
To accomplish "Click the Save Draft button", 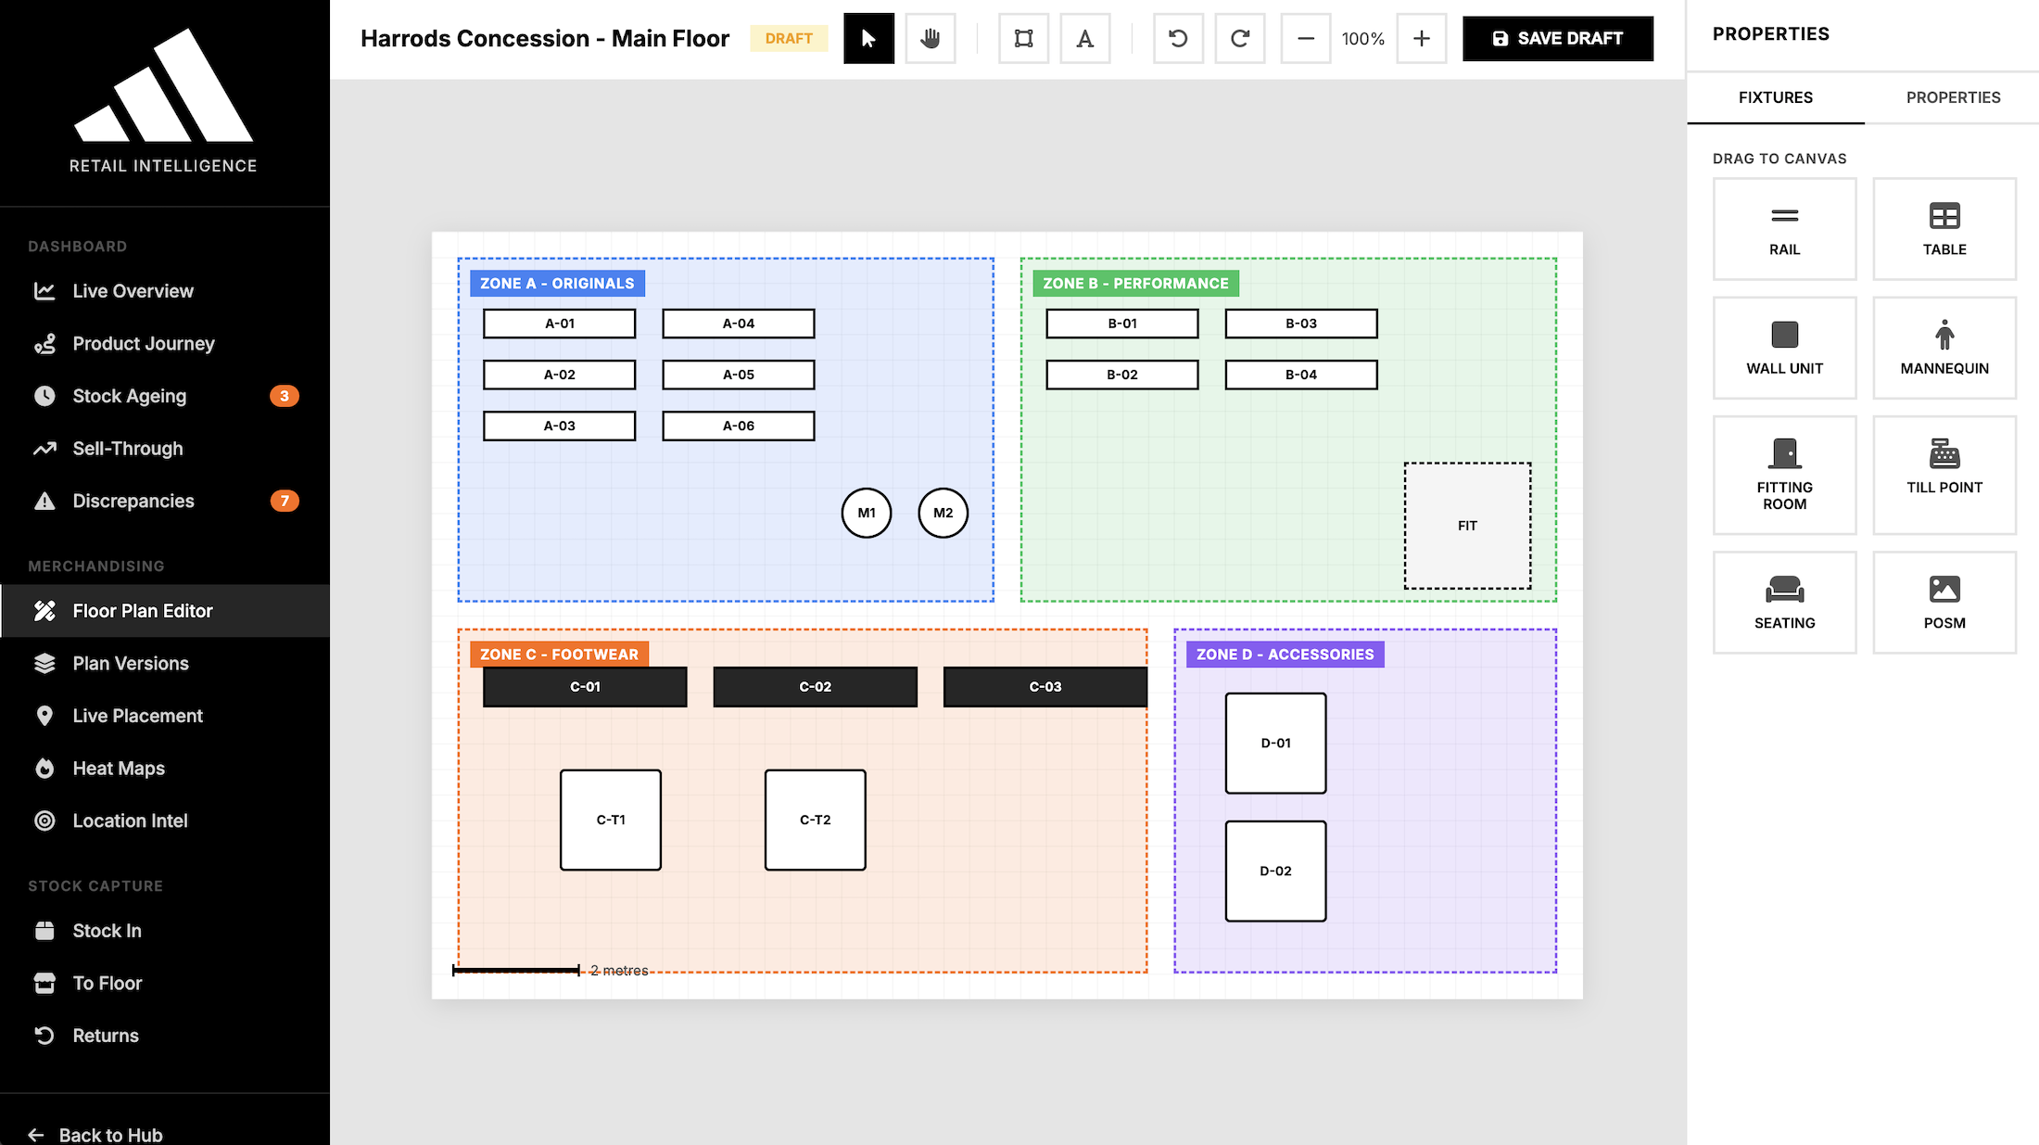I will [1557, 38].
